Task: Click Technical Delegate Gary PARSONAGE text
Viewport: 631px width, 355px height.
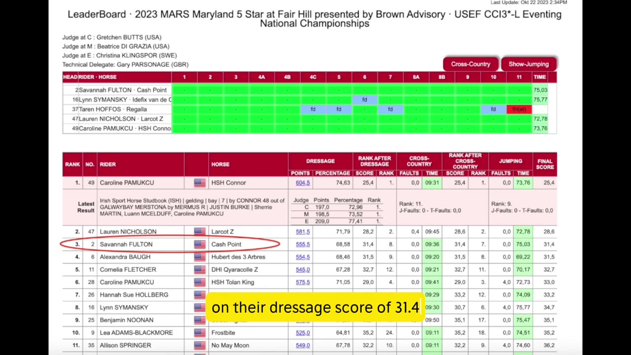Action: [x=125, y=65]
